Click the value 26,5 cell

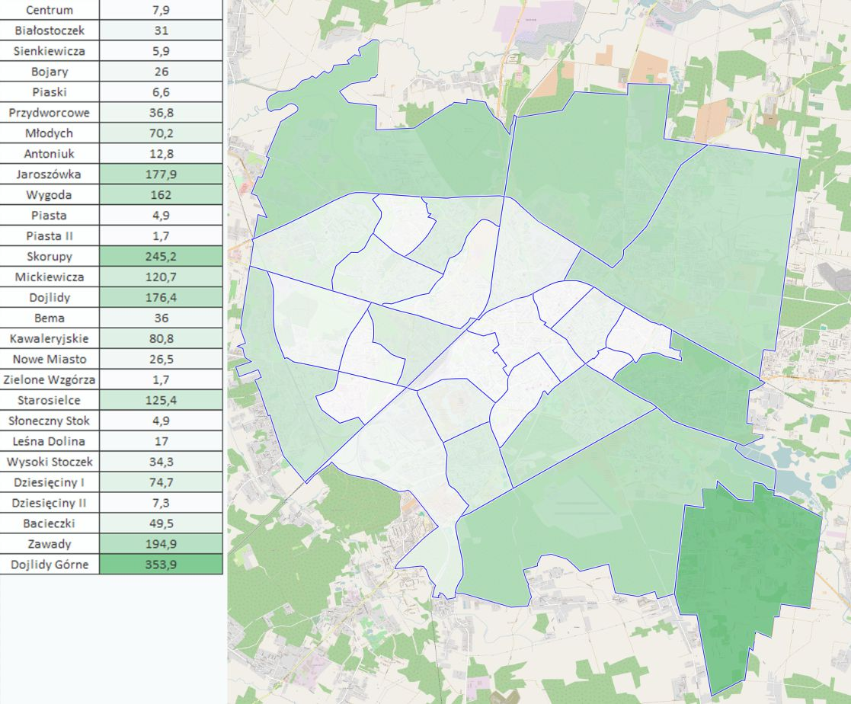pos(162,360)
